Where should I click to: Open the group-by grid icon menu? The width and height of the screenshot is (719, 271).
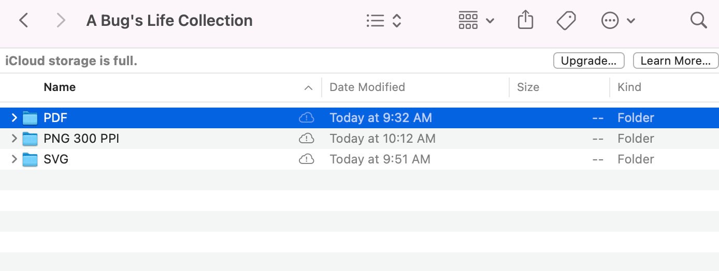point(468,21)
